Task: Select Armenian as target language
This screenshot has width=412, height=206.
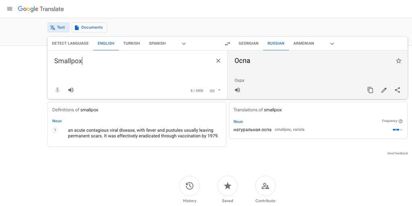Action: pyautogui.click(x=304, y=43)
